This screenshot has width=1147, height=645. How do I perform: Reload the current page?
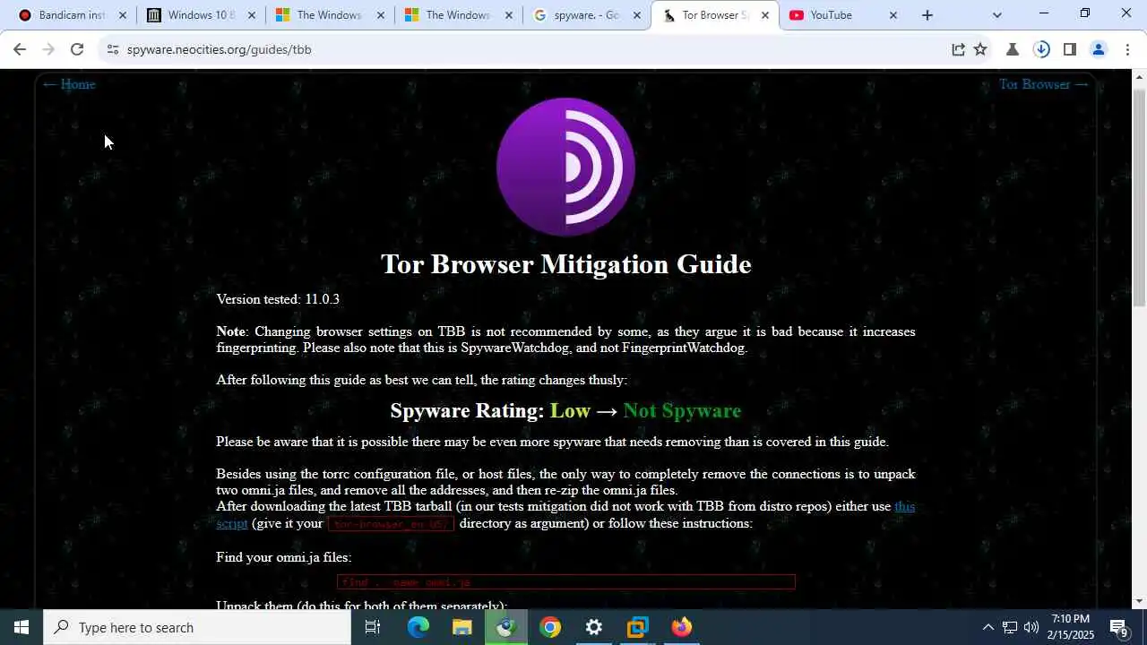click(x=77, y=49)
